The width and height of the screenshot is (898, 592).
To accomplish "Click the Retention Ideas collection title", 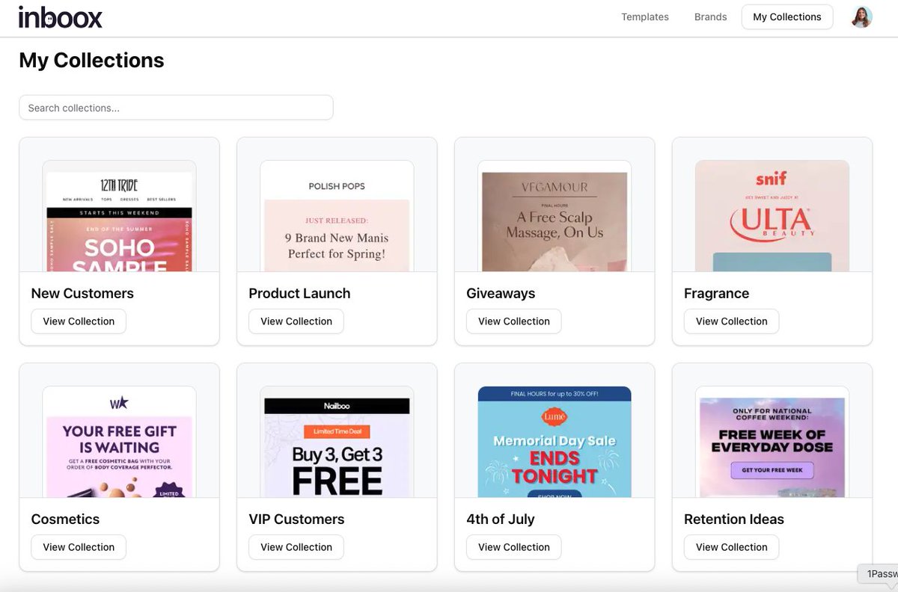I will pyautogui.click(x=734, y=519).
